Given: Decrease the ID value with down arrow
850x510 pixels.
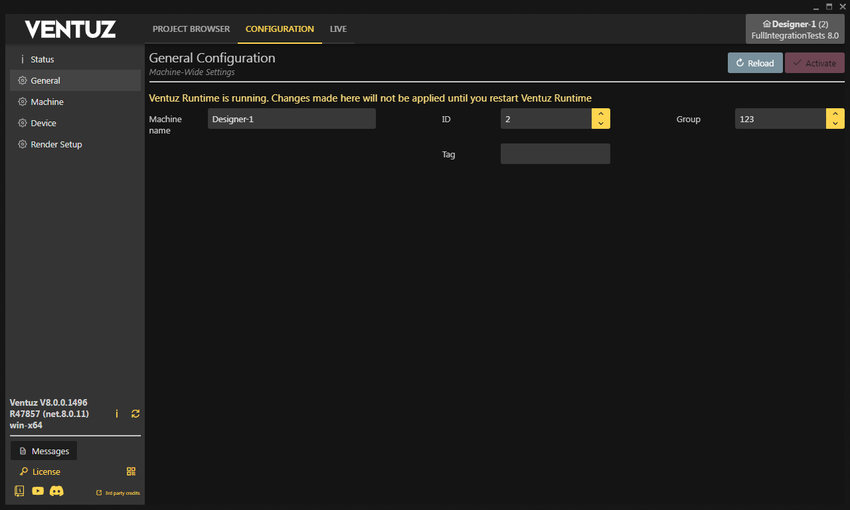Looking at the screenshot, I should 601,124.
